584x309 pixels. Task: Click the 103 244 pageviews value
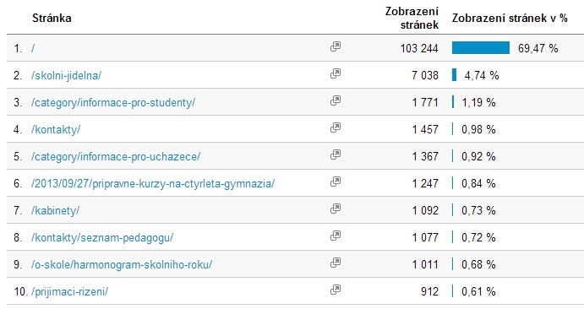click(x=419, y=48)
